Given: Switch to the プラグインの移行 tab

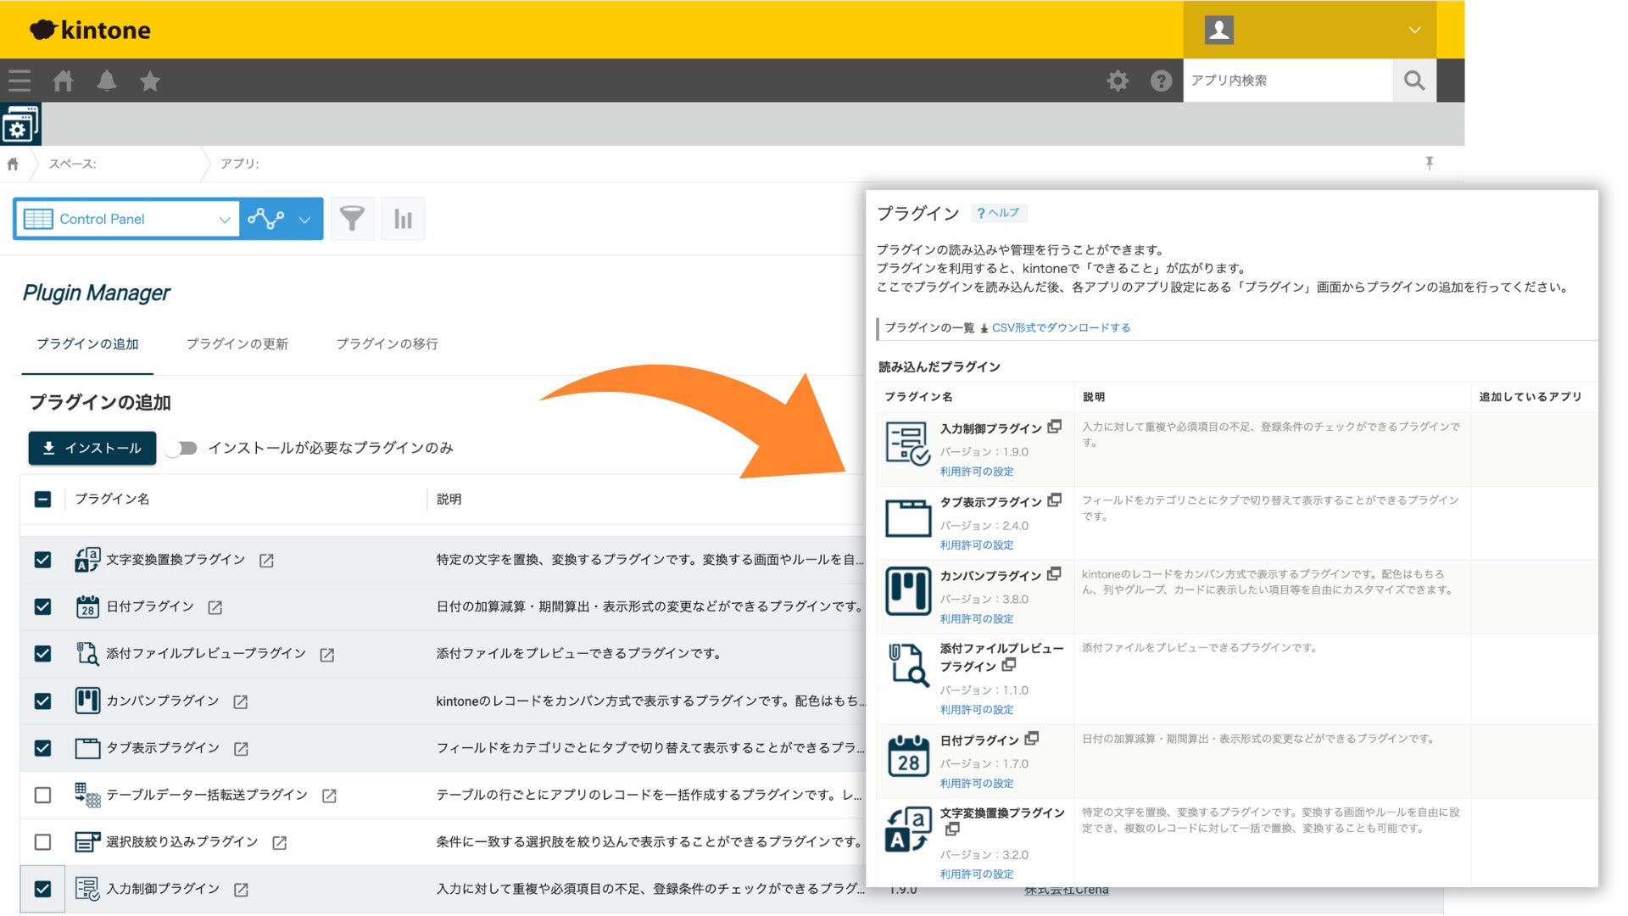Looking at the screenshot, I should pyautogui.click(x=387, y=343).
